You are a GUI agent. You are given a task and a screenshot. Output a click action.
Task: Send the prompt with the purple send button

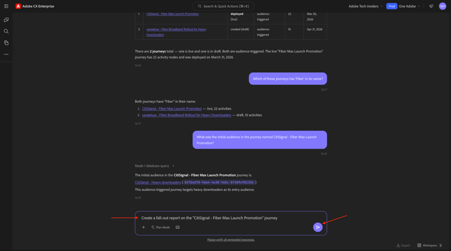pos(318,227)
